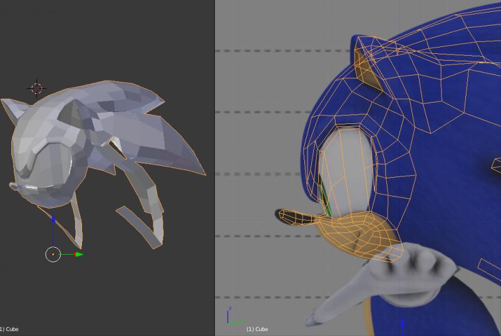Click the 3D cursor crosshair in left viewport

(36, 88)
